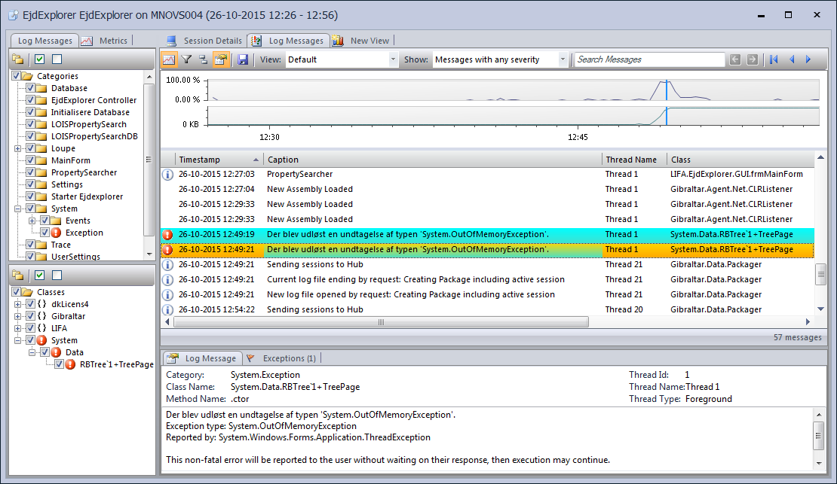
Task: Jump to first message with skip-back arrow
Action: [774, 59]
